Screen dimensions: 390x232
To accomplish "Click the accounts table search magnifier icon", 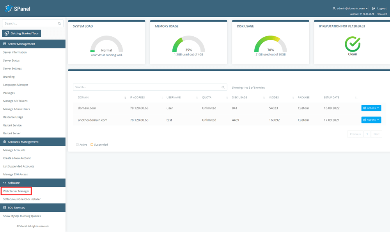I will coord(223,87).
